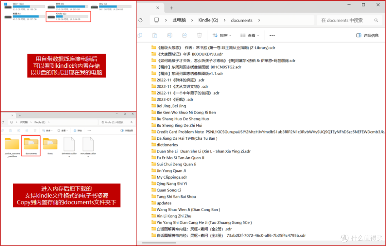The image size is (386, 246).
Task: Click the rename icon in documents toolbar
Action: [170, 35]
